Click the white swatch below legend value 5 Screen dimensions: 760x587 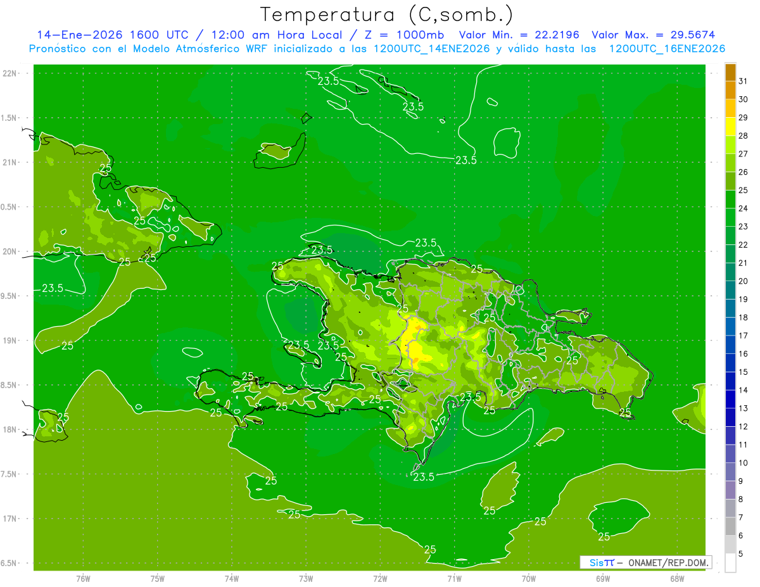tap(730, 563)
